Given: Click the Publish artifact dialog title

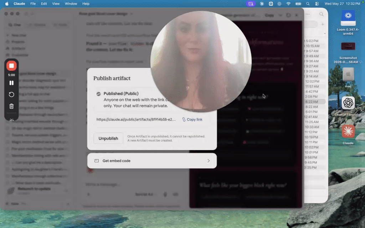Looking at the screenshot, I should click(x=112, y=78).
